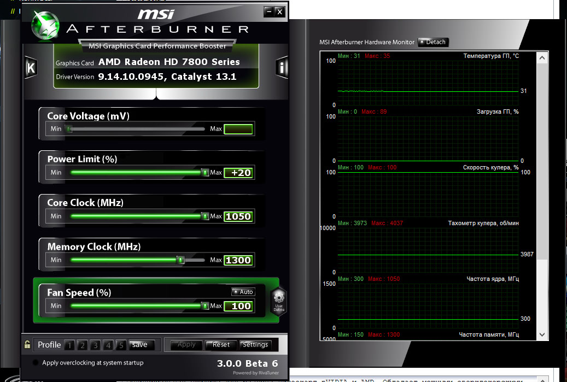Click the MSI Afterburner jet logo

pyautogui.click(x=45, y=25)
